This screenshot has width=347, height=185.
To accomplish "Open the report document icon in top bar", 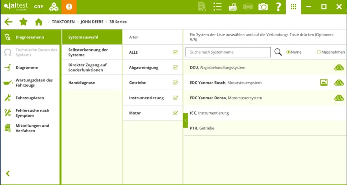I will [202, 7].
